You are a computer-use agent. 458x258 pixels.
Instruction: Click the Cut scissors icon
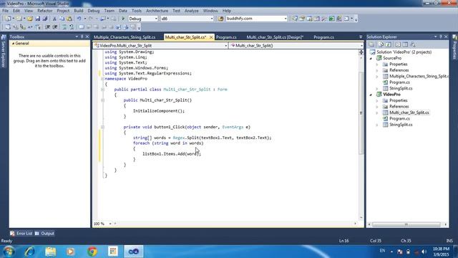point(54,19)
